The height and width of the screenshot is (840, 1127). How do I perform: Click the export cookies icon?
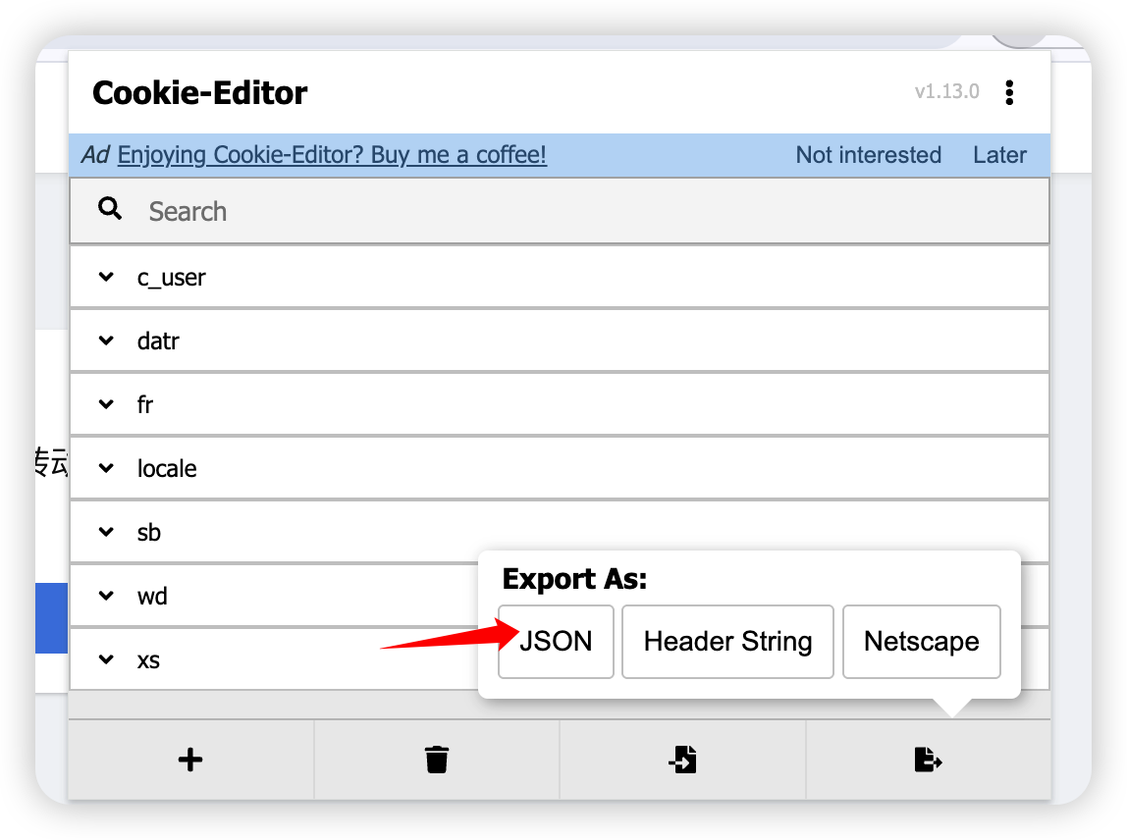tap(928, 760)
